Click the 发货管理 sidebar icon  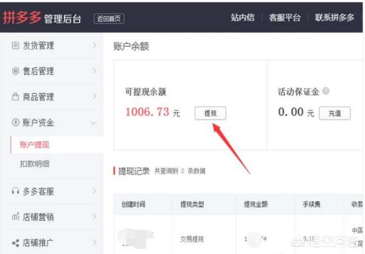click(x=15, y=45)
